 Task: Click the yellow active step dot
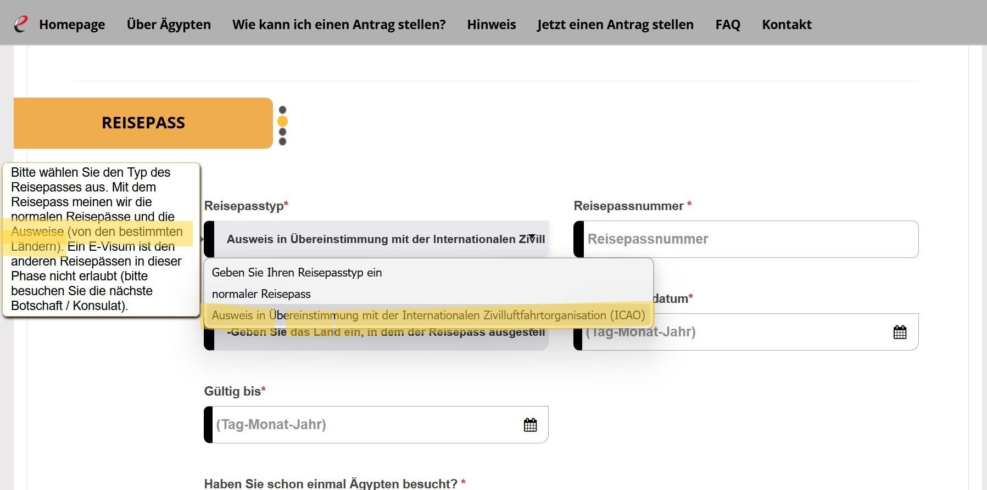click(282, 121)
